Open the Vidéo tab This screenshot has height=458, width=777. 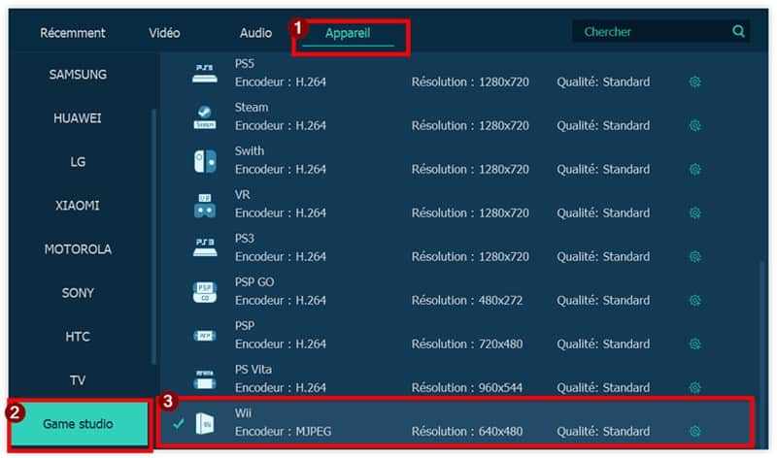tap(164, 33)
